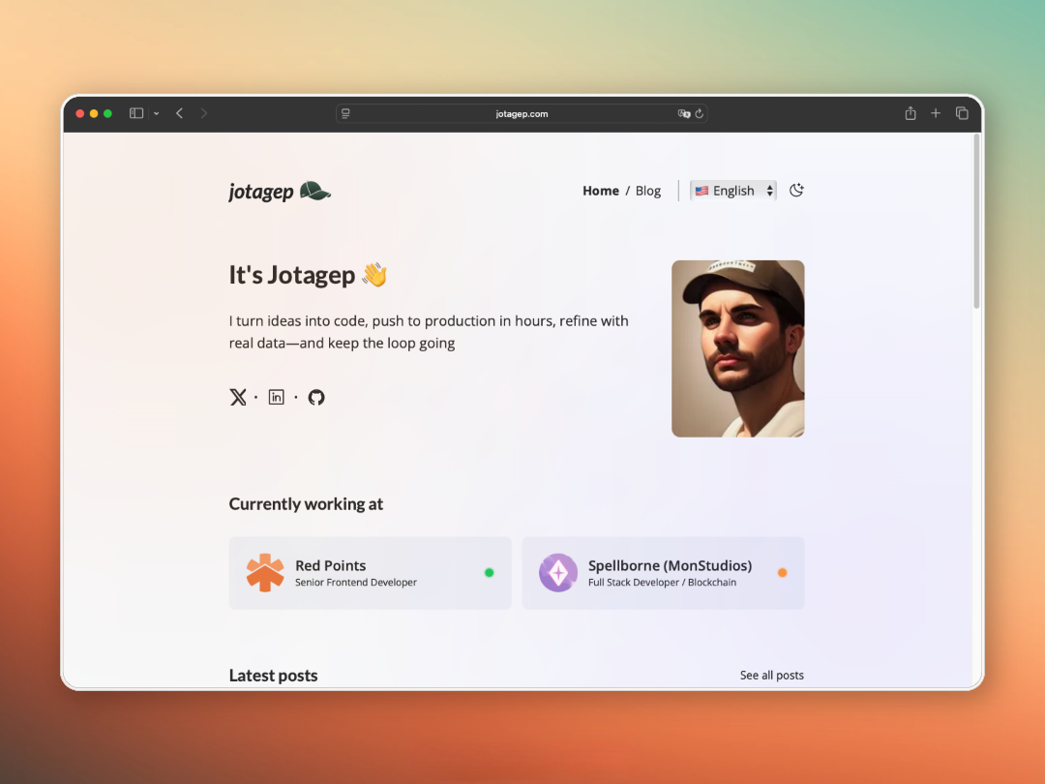Click Jotagep's profile photo

pyautogui.click(x=737, y=348)
